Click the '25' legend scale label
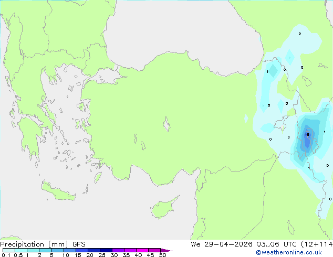The width and height of the screenshot is (333, 257). 102,255
